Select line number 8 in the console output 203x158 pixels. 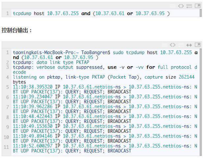pos(7,117)
